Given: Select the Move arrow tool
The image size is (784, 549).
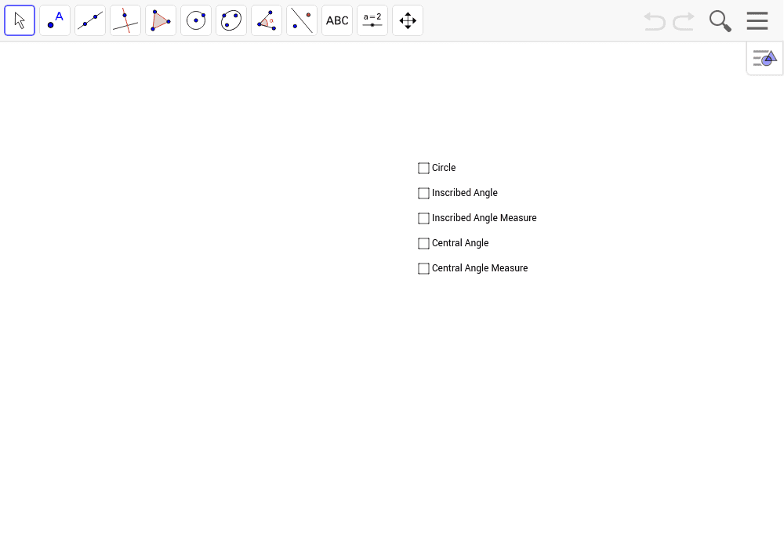Looking at the screenshot, I should [20, 20].
